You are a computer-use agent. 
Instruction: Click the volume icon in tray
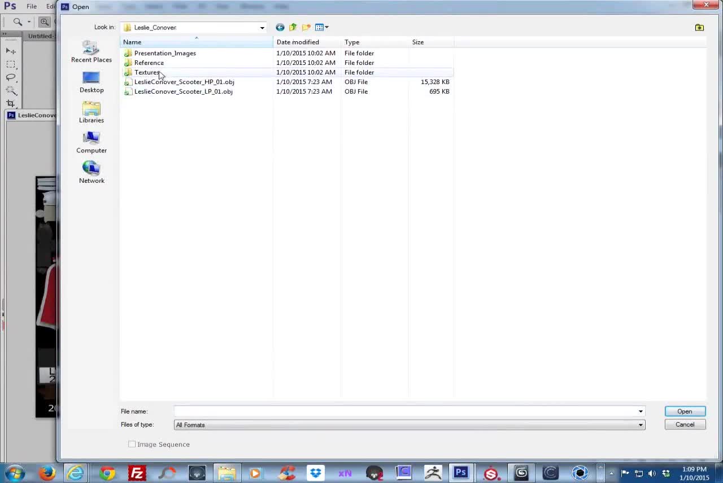pyautogui.click(x=652, y=473)
